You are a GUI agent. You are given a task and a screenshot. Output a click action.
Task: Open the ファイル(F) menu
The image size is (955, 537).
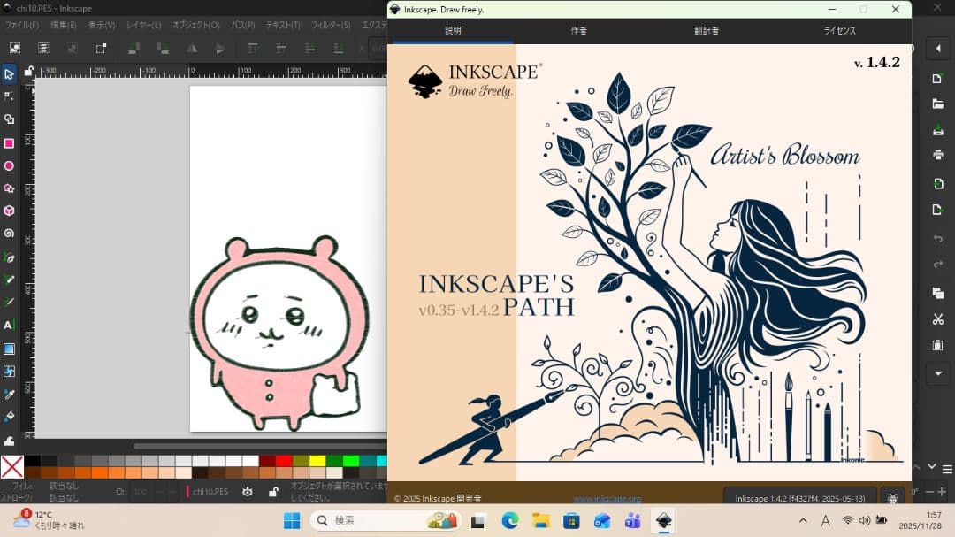22,25
